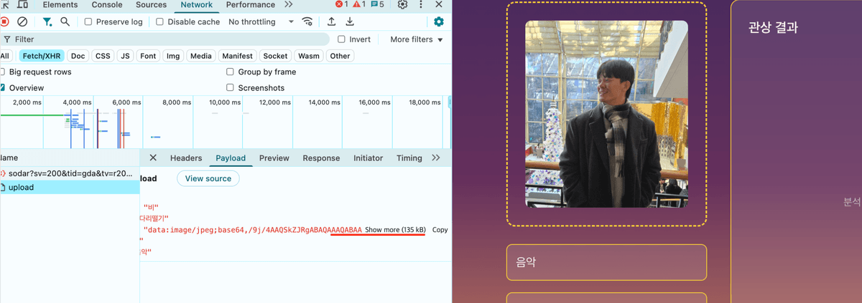Close the request details pane

(x=153, y=158)
